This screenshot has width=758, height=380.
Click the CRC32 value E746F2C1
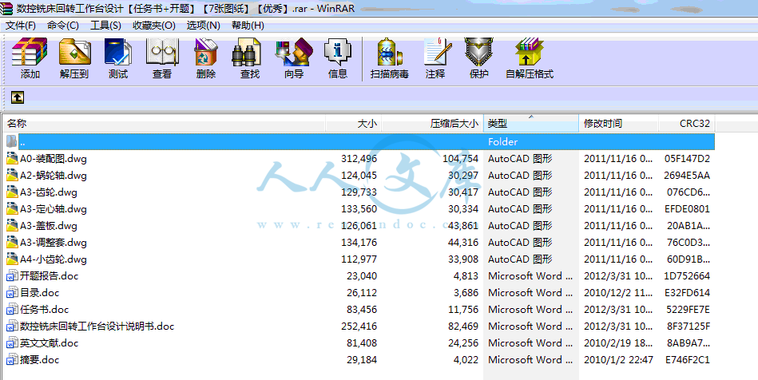click(x=688, y=360)
